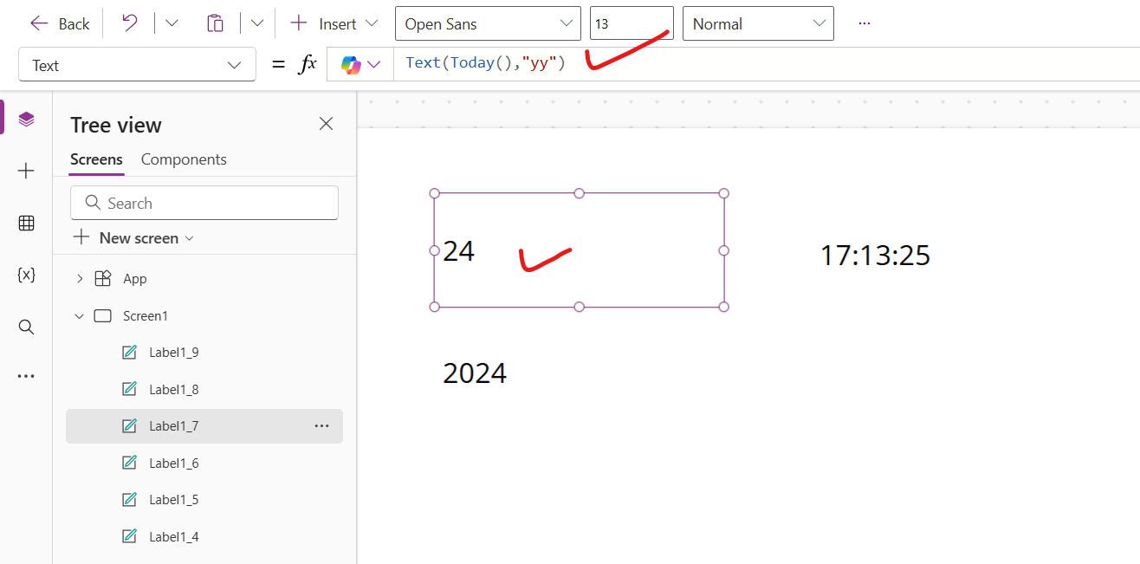
Task: Click the Undo arrow icon
Action: click(x=129, y=23)
